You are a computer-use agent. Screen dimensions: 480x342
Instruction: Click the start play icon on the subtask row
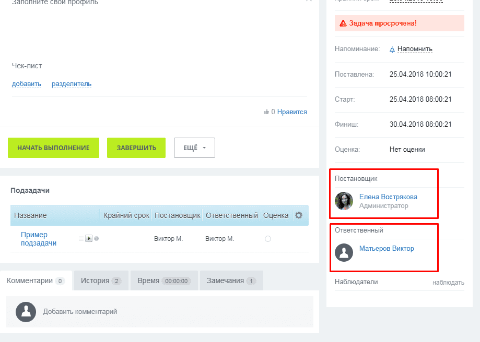pos(89,239)
